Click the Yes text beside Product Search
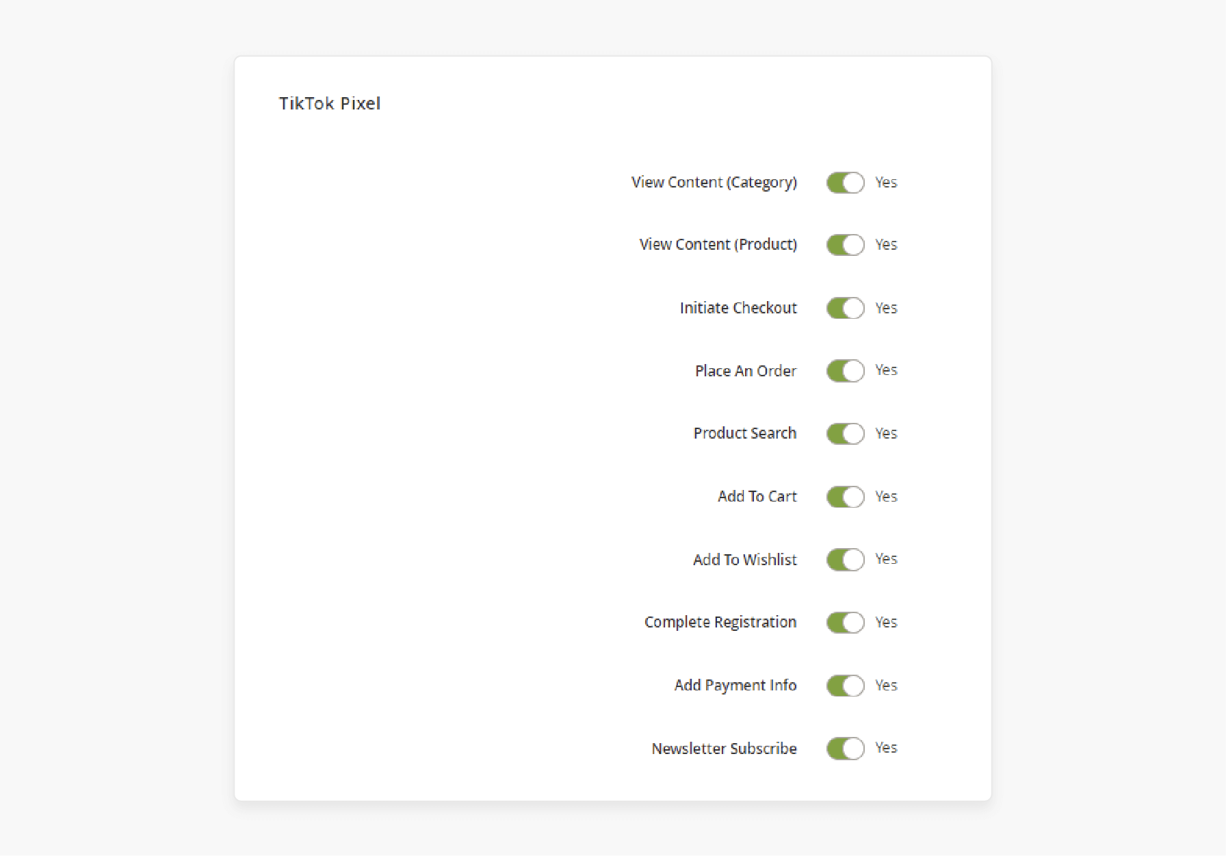The width and height of the screenshot is (1226, 856). (x=886, y=434)
